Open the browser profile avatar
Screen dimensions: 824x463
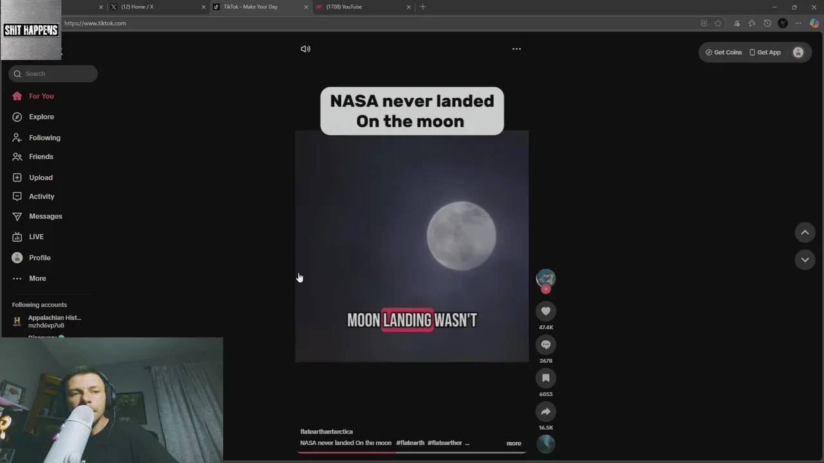click(x=783, y=23)
